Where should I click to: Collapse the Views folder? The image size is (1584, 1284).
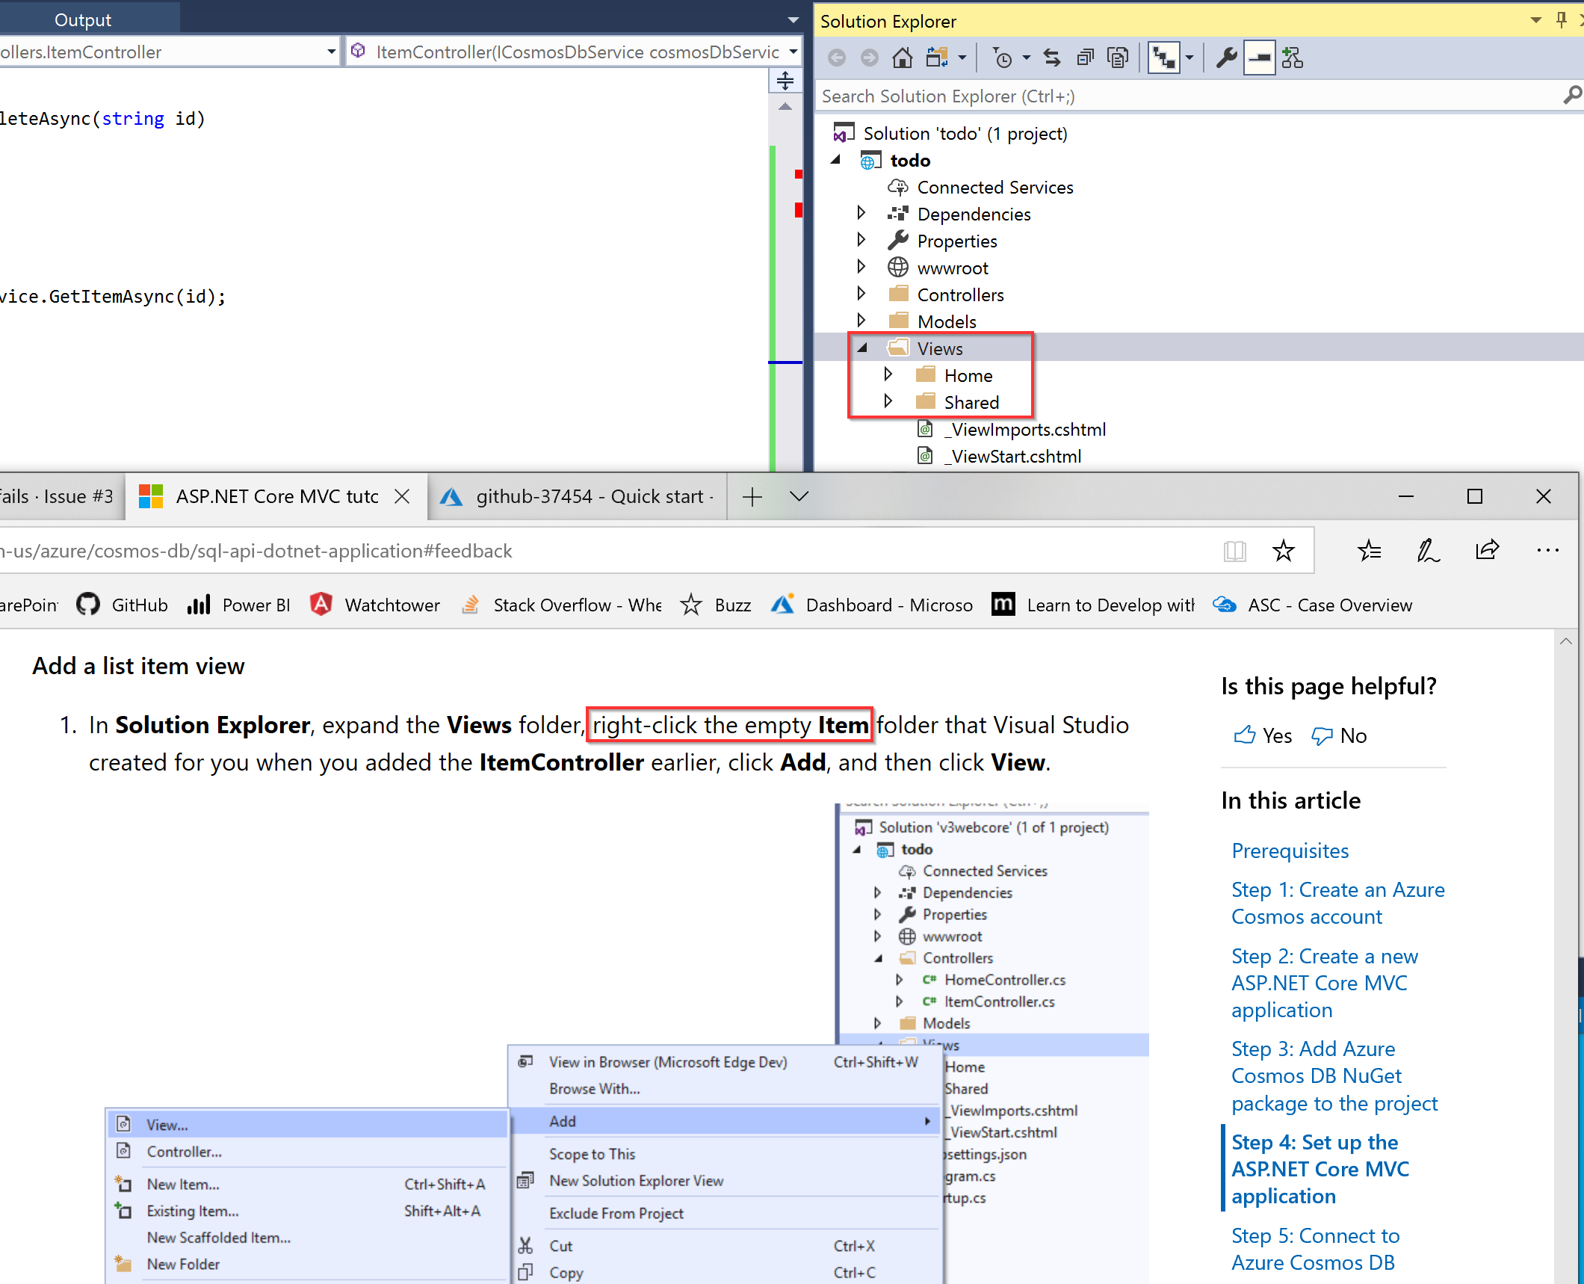pyautogui.click(x=862, y=348)
